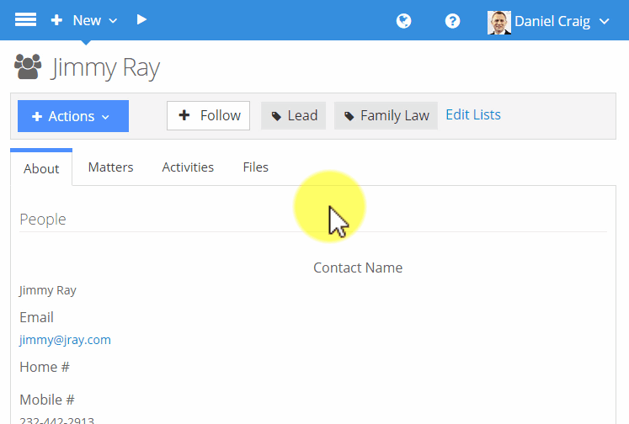
Task: Click Daniel Craig's profile photo
Action: [x=499, y=23]
